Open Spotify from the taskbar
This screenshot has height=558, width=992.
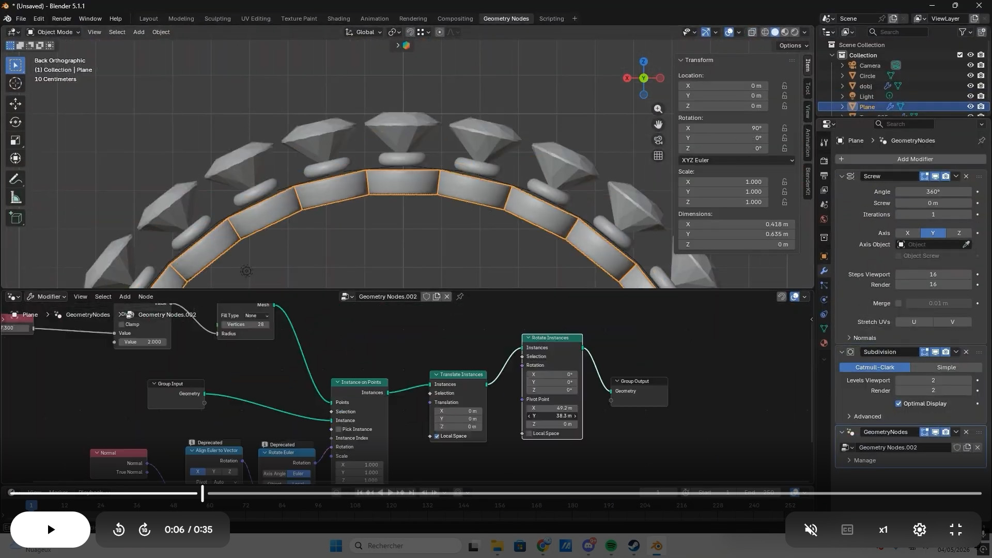point(611,546)
